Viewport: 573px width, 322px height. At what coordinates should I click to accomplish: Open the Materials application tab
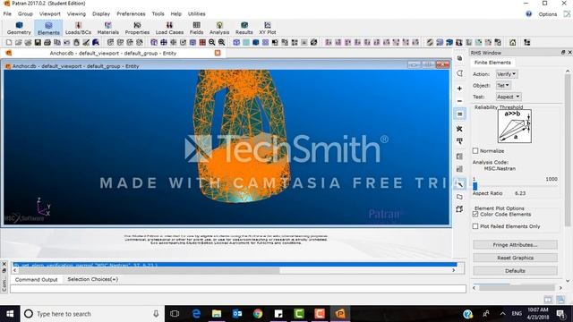point(107,28)
